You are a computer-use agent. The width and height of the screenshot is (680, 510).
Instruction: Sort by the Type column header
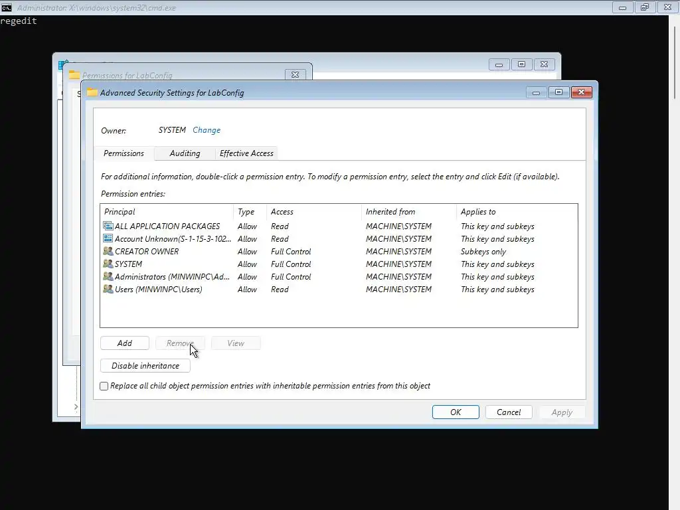pyautogui.click(x=250, y=212)
